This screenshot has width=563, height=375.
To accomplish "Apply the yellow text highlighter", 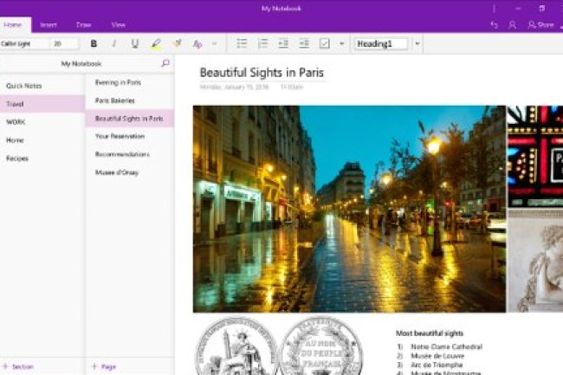I will point(156,44).
